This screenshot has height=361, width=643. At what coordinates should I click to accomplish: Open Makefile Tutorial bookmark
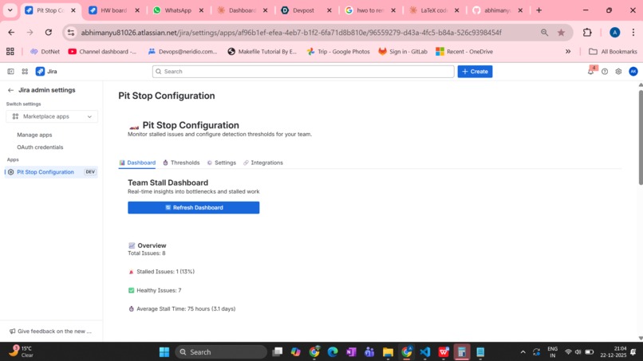262,52
